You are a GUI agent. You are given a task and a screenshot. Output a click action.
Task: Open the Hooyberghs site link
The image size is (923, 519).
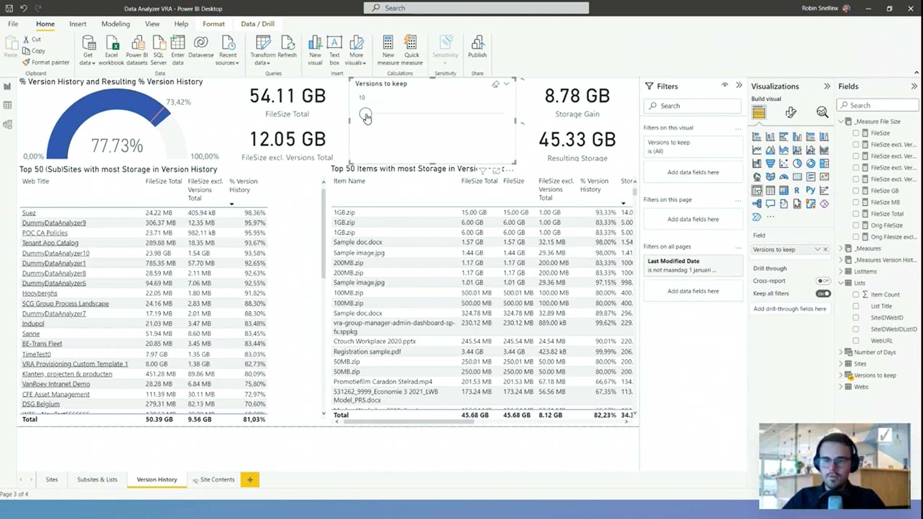click(x=39, y=293)
